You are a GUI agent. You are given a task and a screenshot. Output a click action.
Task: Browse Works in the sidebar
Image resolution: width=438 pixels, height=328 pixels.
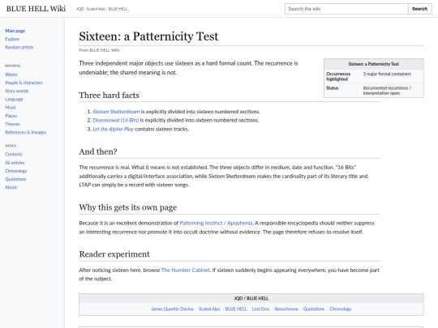point(11,75)
